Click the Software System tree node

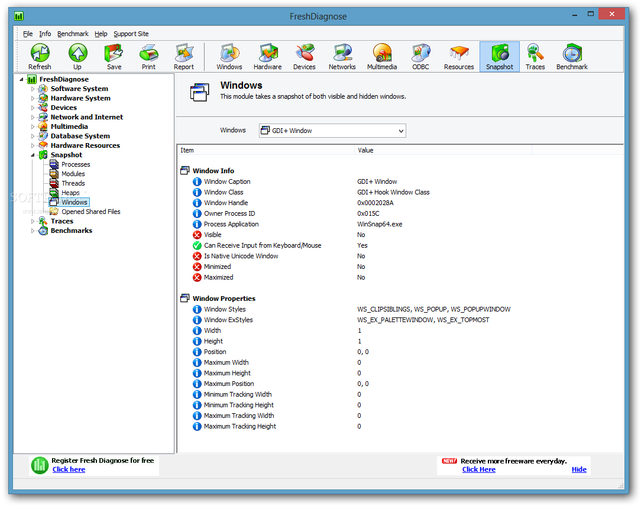(79, 89)
